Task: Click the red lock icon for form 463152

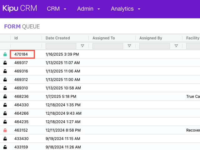Action: click(x=5, y=130)
